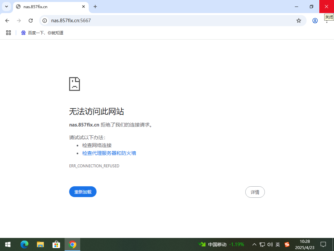Click the 详情 details button

pos(255,192)
